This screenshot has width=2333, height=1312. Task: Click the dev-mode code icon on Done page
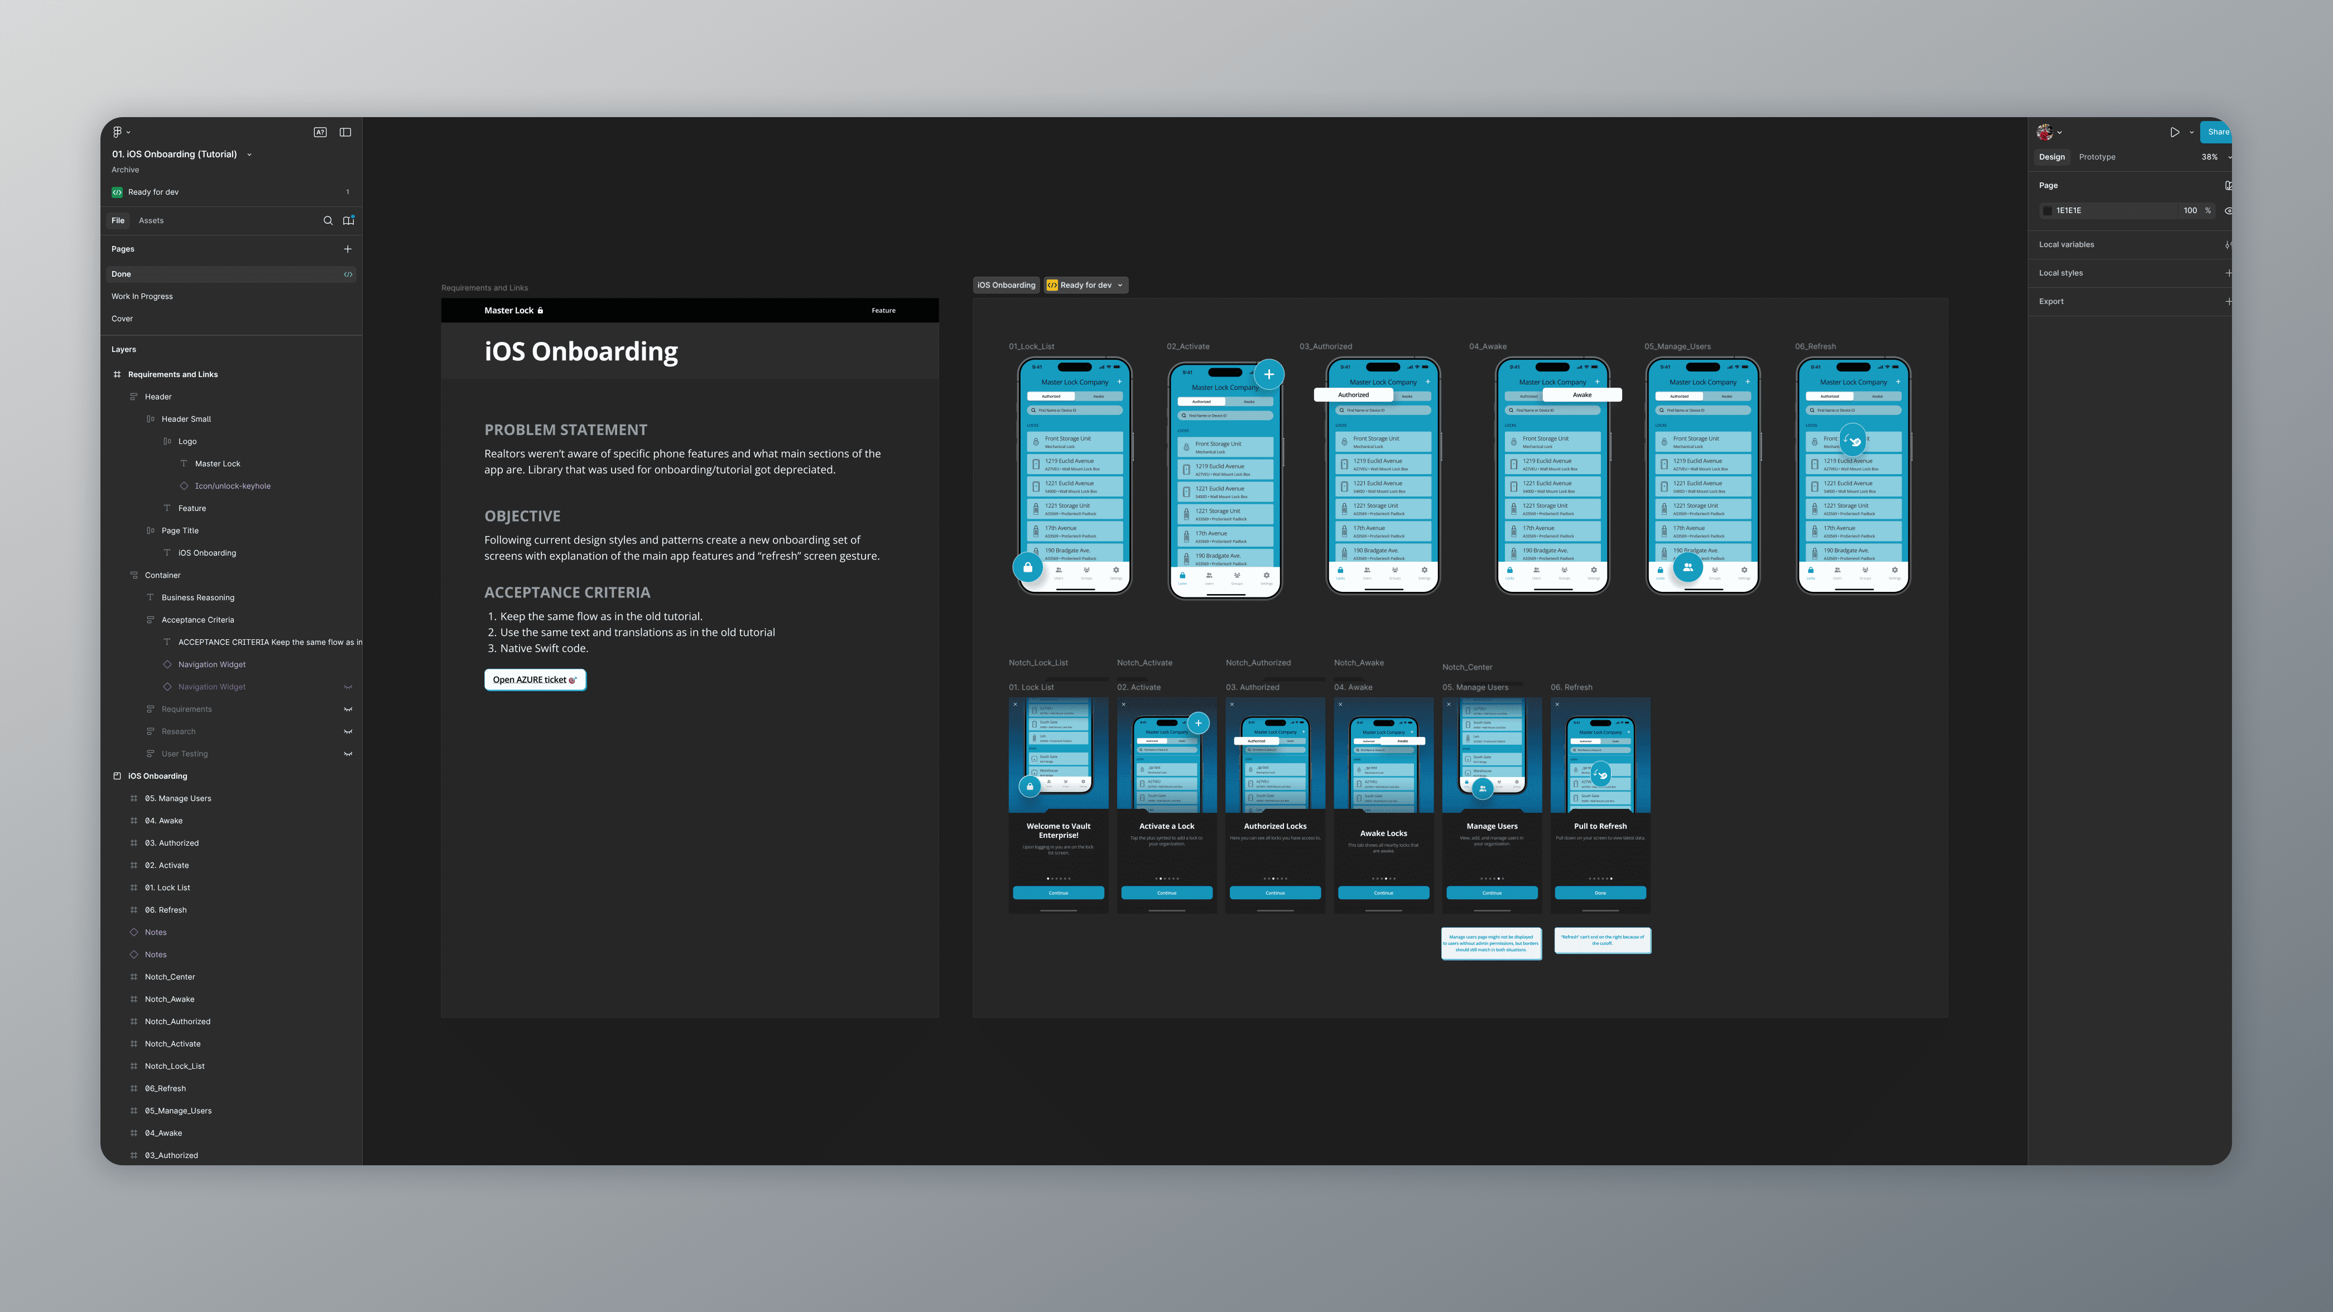point(348,274)
